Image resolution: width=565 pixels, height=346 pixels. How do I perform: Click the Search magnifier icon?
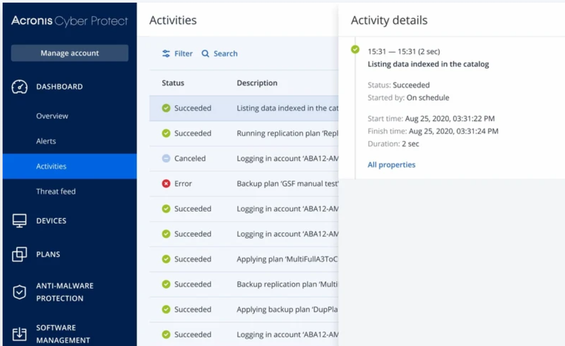point(206,53)
